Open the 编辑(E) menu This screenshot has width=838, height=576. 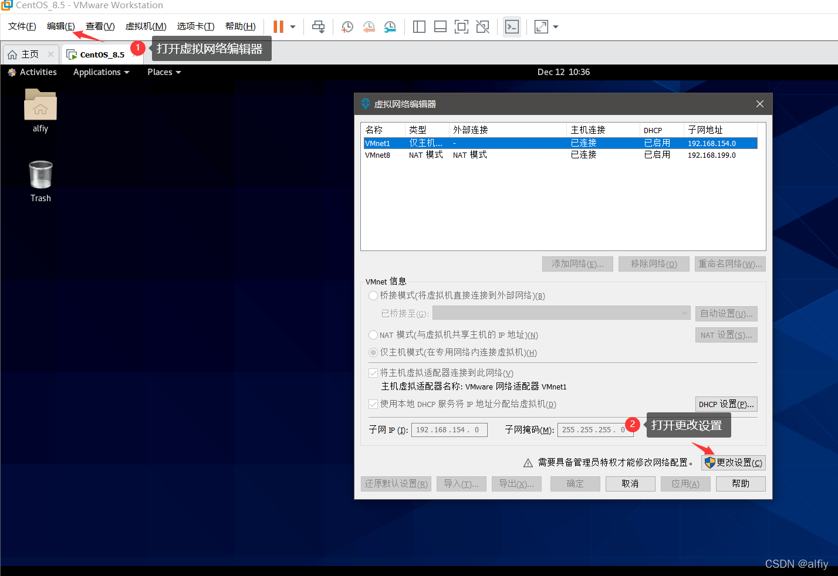pos(61,26)
